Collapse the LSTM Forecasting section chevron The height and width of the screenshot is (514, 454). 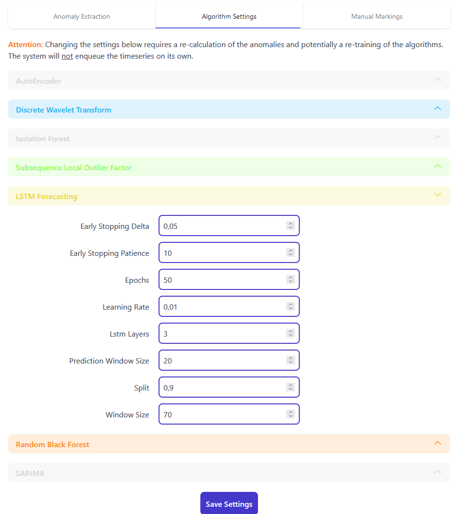pyautogui.click(x=437, y=195)
